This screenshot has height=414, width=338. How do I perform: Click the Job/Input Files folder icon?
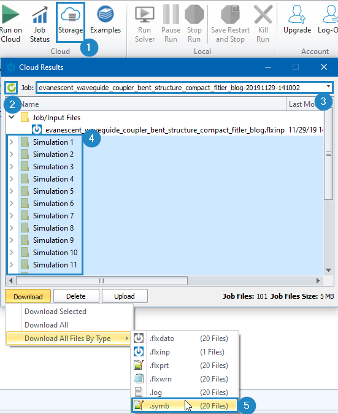coord(25,117)
